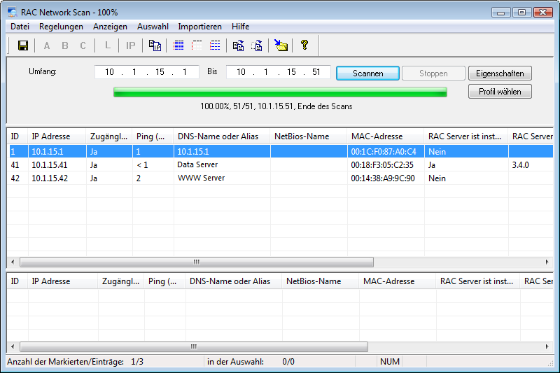Click lower list IP Adresse column header

(x=63, y=281)
